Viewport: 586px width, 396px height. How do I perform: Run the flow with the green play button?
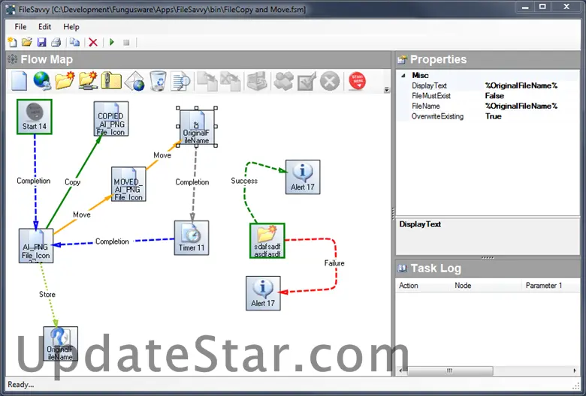(112, 42)
